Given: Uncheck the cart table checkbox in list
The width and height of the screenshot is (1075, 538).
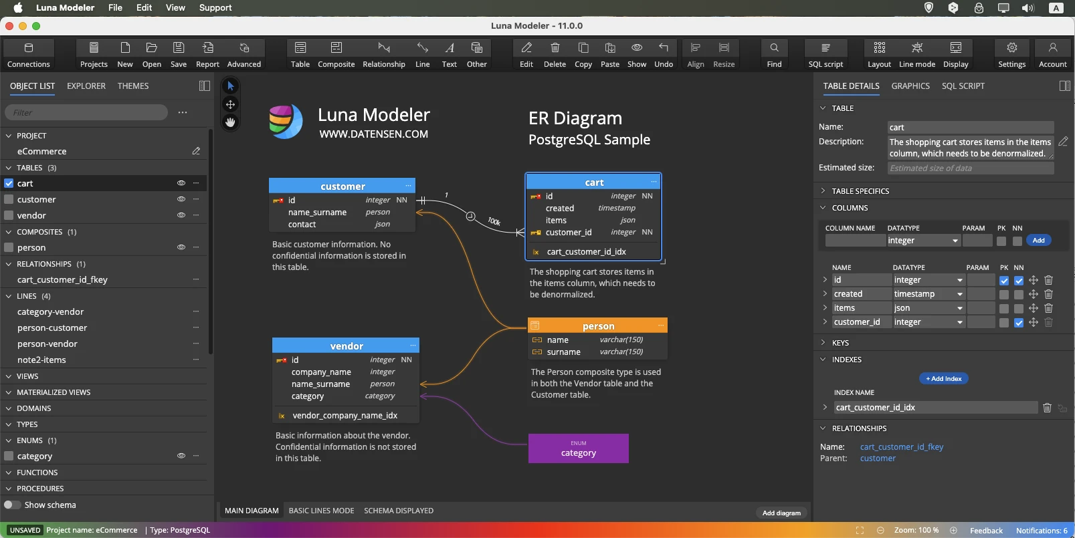Looking at the screenshot, I should tap(9, 183).
